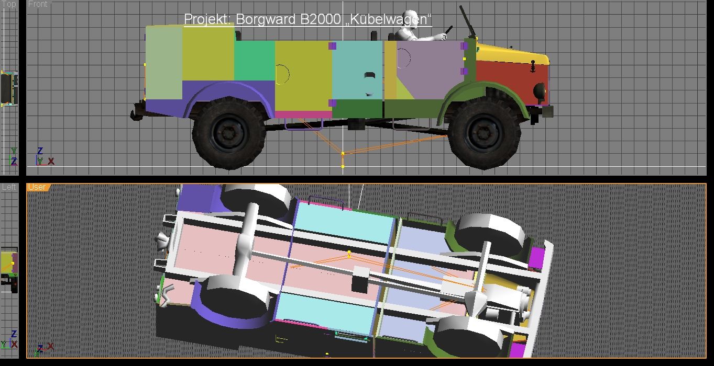714x366 pixels.
Task: Activate the narrow Left viewport
Action: pyautogui.click(x=9, y=270)
